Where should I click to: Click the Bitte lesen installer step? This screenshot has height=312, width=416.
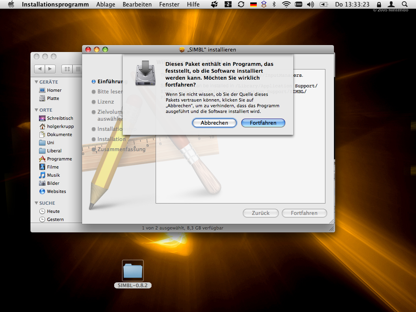pyautogui.click(x=107, y=91)
